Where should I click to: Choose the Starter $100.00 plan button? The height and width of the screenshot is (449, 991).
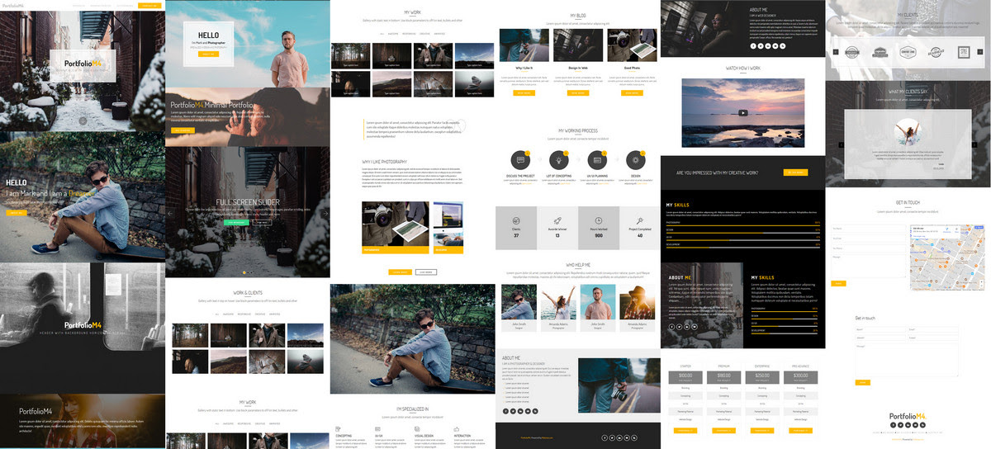pos(685,430)
